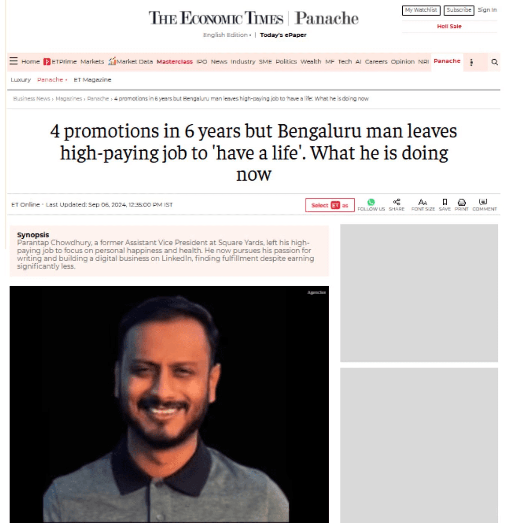Image resolution: width=505 pixels, height=523 pixels.
Task: Click the Business News breadcrumb
Action: [x=31, y=99]
